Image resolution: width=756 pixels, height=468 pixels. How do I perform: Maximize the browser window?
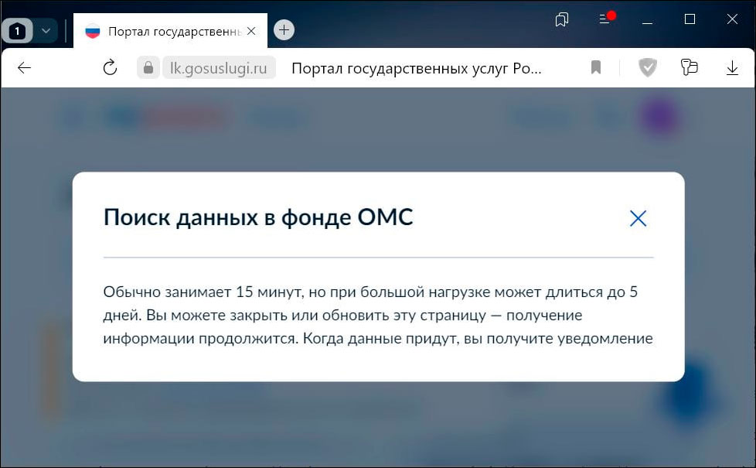coord(688,20)
